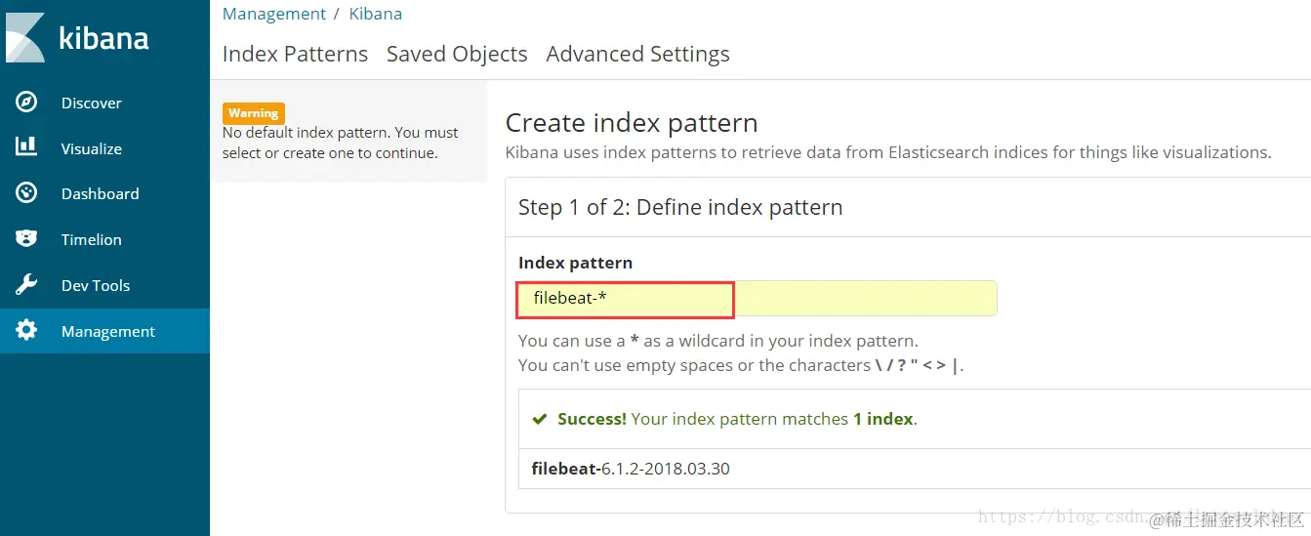The width and height of the screenshot is (1311, 536).
Task: Click the Create index pattern heading
Action: coord(632,123)
